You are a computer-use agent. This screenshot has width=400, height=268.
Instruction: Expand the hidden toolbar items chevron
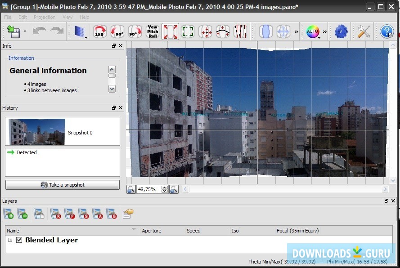click(x=296, y=31)
